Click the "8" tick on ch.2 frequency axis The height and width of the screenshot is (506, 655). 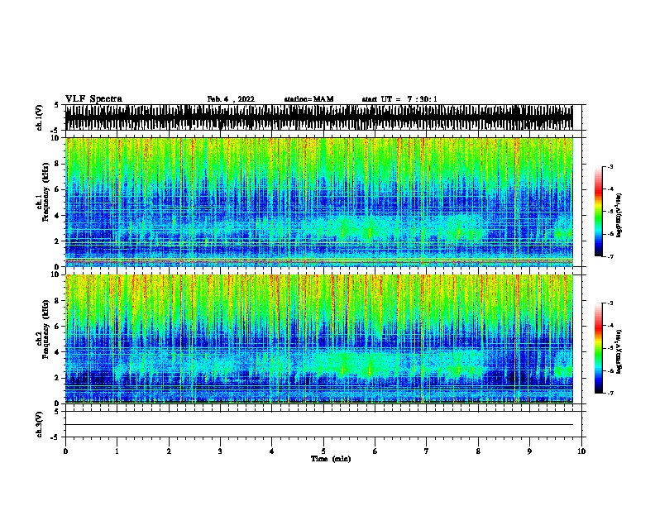tap(59, 301)
